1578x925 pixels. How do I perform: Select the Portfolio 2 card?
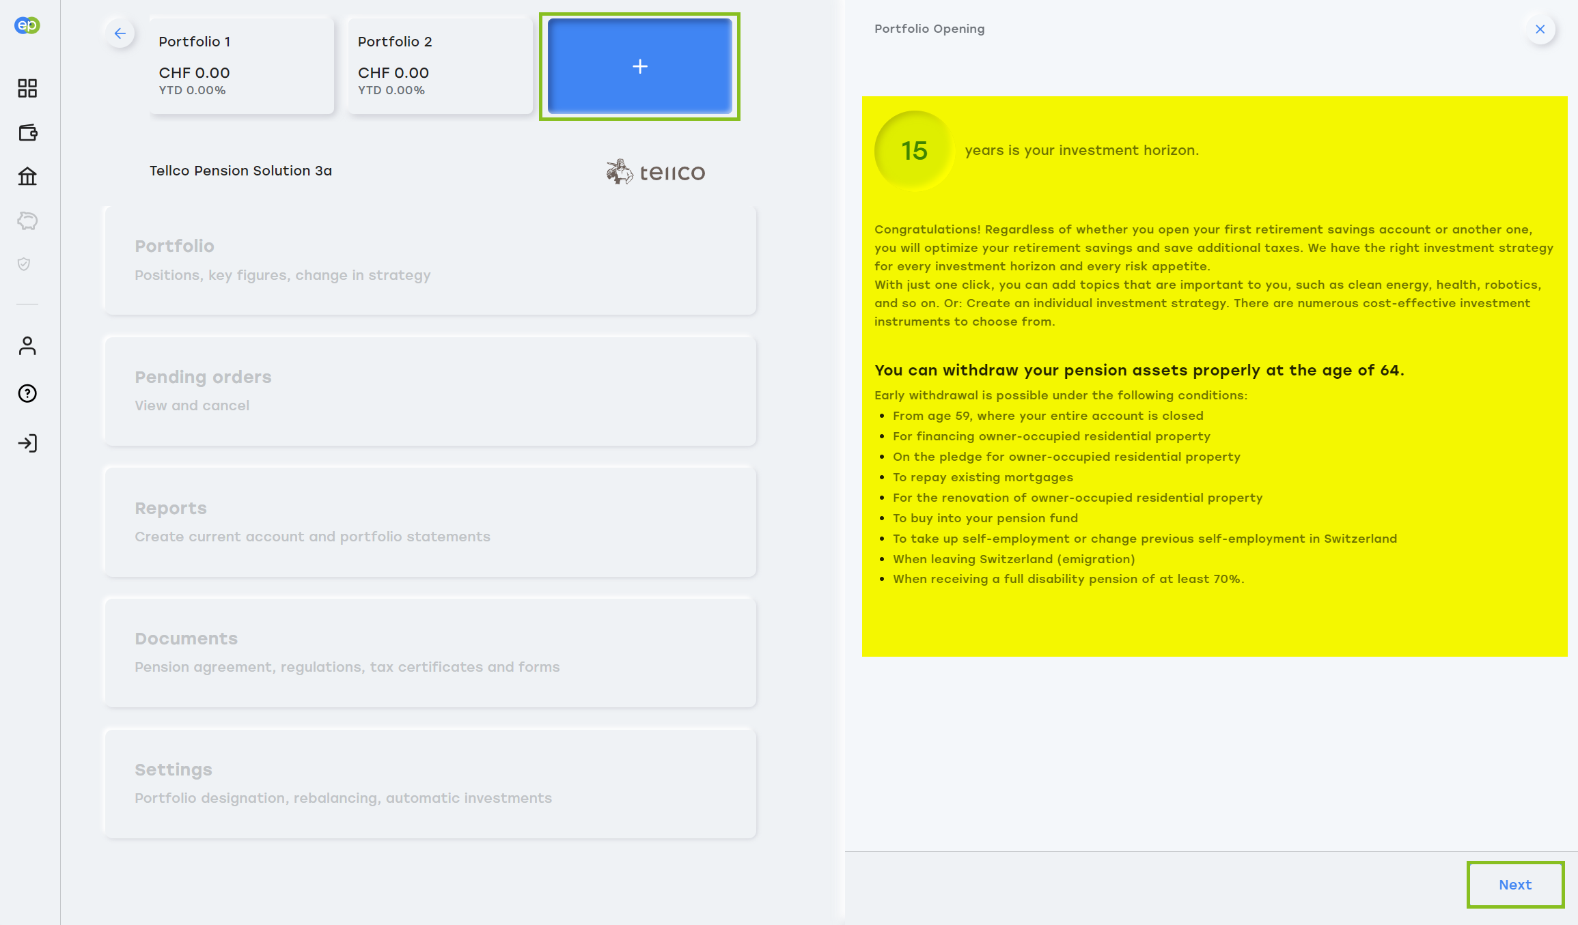pyautogui.click(x=440, y=66)
